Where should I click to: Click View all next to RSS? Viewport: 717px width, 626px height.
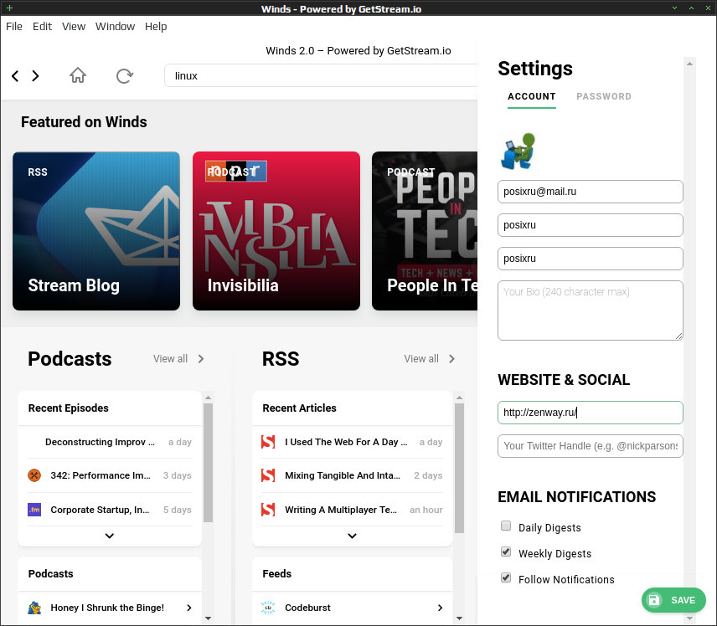(x=430, y=359)
